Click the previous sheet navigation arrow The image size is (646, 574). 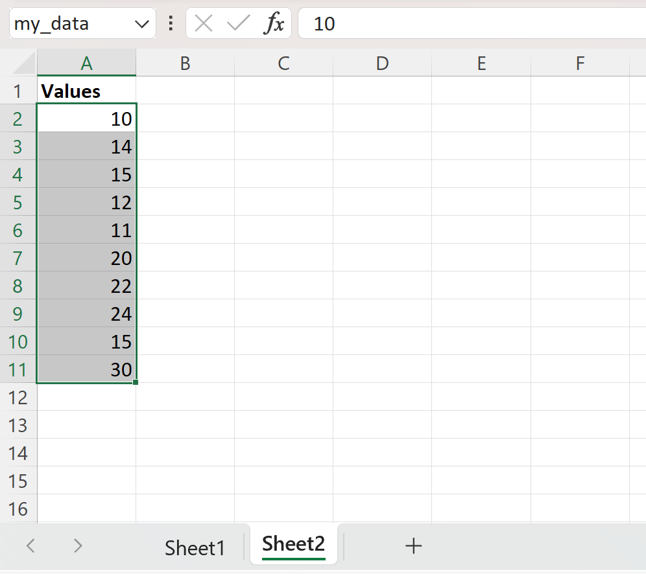[30, 546]
